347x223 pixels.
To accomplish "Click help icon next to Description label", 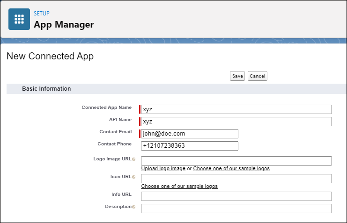I will point(134,207).
